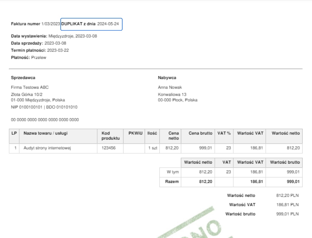312x238 pixels.
Task: Click the 'Kod produktu' column header
Action: [111, 136]
